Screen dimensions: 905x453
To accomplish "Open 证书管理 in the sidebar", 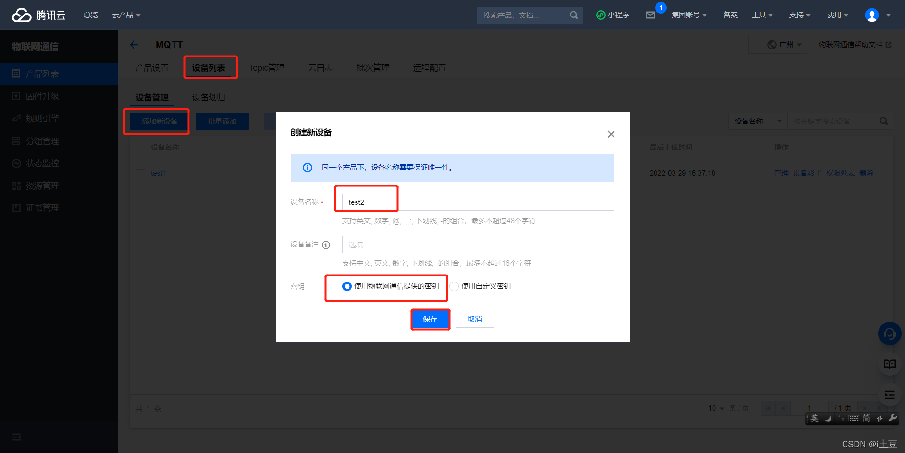I will [59, 208].
